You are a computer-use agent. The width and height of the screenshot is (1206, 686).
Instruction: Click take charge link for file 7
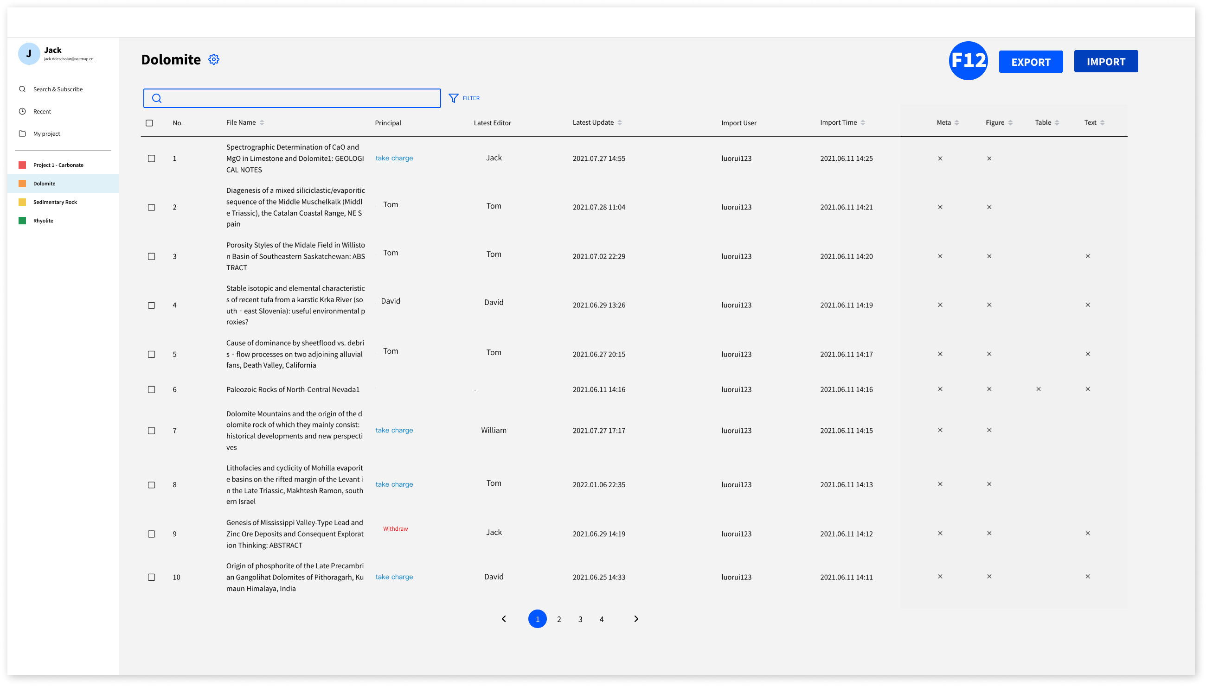[x=394, y=430]
